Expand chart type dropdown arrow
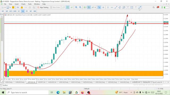 [5, 7]
